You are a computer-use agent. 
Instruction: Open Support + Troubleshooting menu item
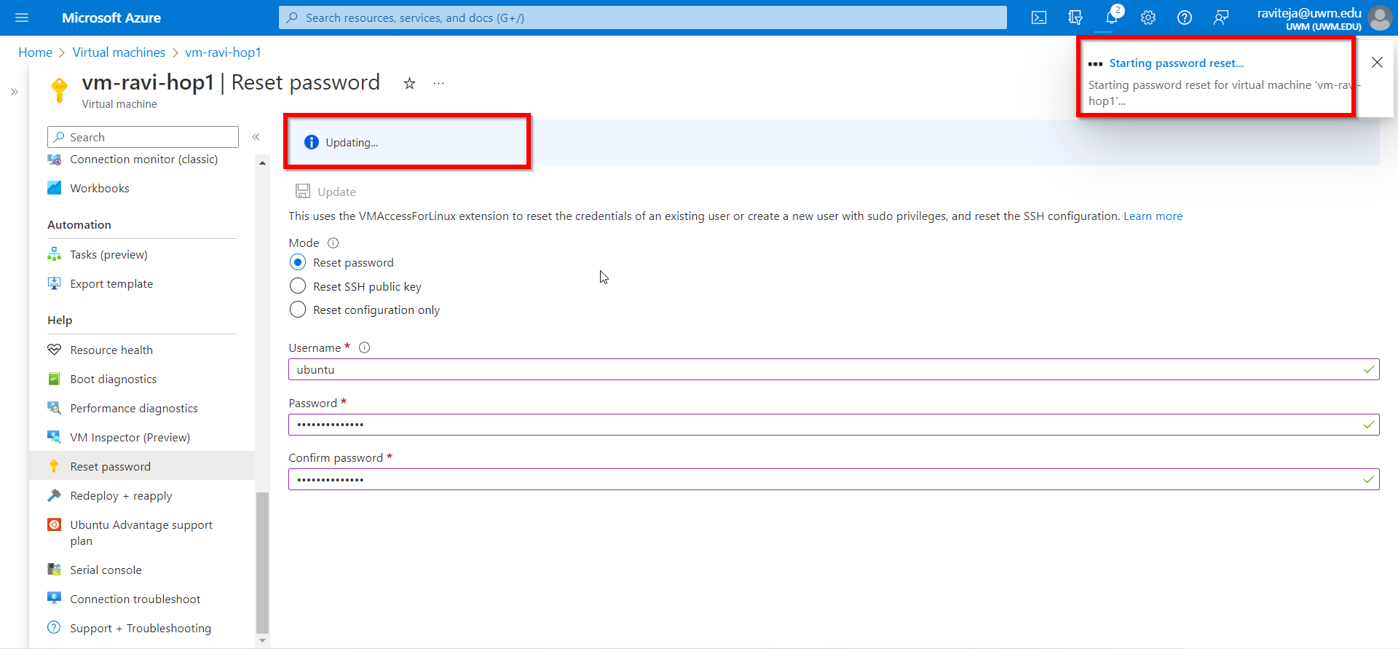[x=142, y=628]
